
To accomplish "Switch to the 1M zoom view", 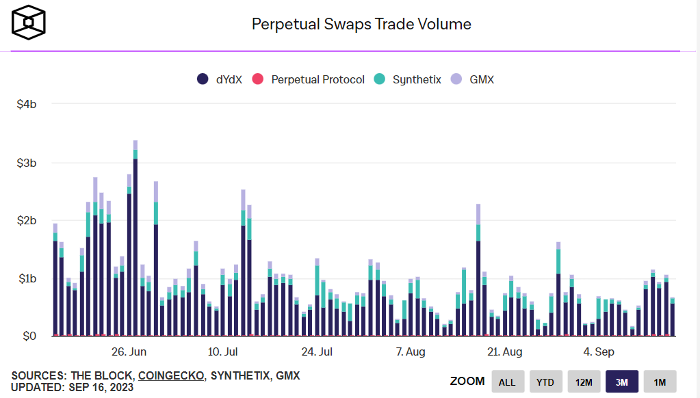I will [x=659, y=381].
